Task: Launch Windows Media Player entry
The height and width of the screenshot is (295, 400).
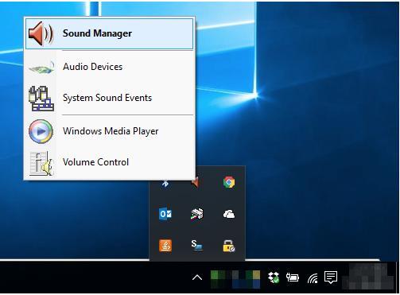Action: (109, 131)
